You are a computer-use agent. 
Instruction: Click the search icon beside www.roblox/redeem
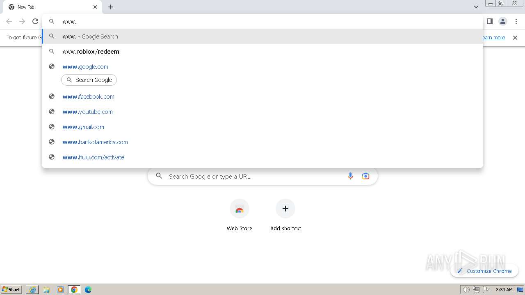[x=52, y=52]
